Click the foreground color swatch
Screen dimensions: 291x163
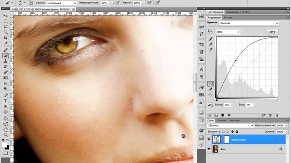4,145
